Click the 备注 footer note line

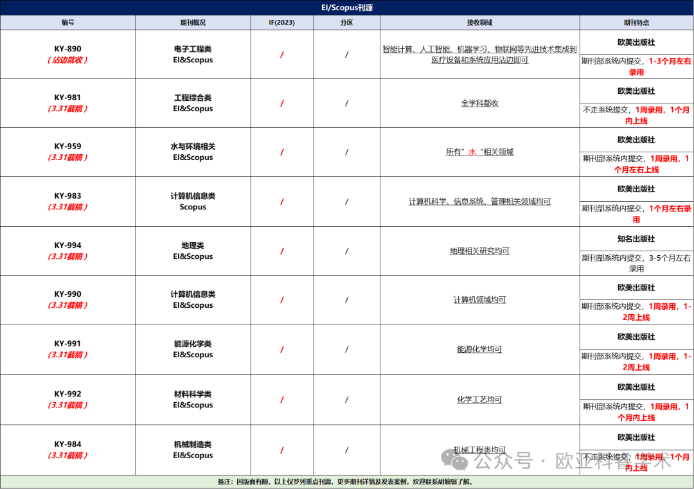coord(347,482)
